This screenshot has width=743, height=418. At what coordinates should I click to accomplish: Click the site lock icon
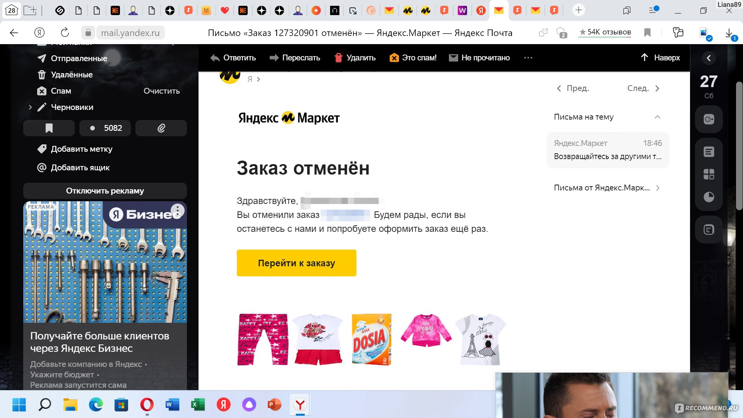click(x=88, y=33)
